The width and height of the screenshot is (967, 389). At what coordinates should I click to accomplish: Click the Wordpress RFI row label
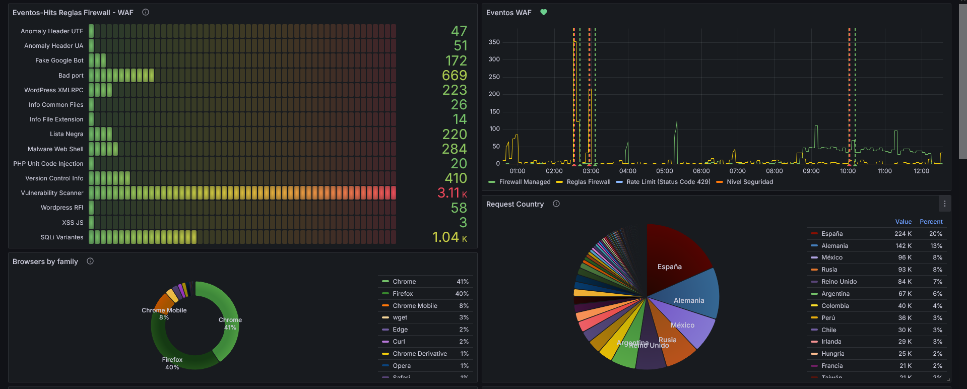click(x=62, y=208)
